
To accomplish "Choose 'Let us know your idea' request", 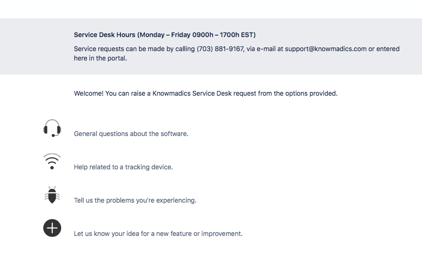I will tap(158, 234).
